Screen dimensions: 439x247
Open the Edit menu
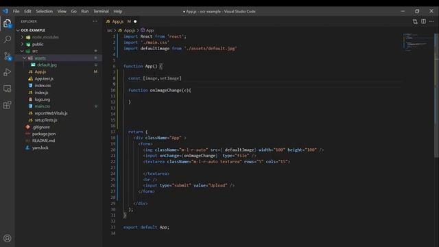pyautogui.click(x=27, y=11)
